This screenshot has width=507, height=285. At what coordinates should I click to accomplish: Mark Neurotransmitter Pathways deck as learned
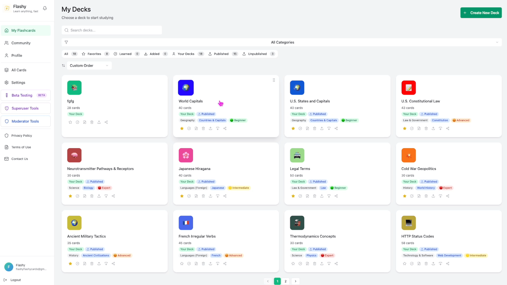(x=77, y=196)
